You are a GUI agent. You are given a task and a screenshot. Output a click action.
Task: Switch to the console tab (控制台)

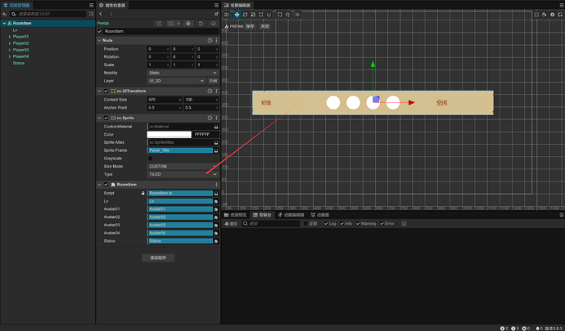pos(262,215)
